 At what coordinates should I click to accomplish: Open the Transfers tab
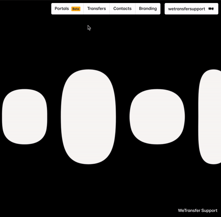tap(97, 9)
